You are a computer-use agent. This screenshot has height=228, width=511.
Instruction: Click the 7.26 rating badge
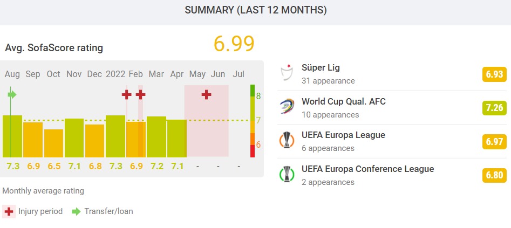pyautogui.click(x=494, y=108)
